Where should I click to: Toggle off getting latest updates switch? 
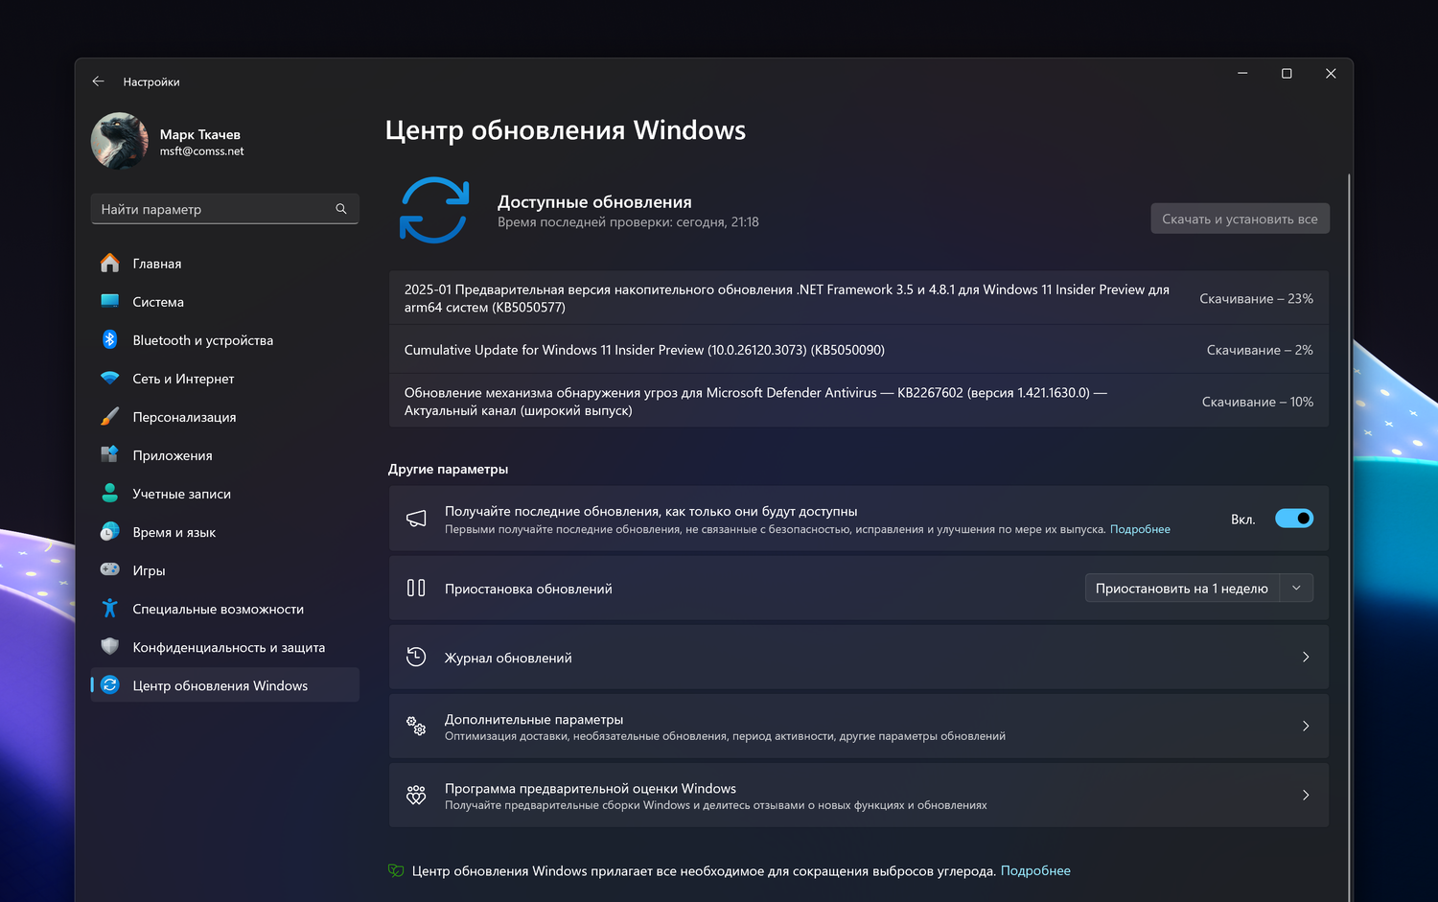click(1293, 519)
